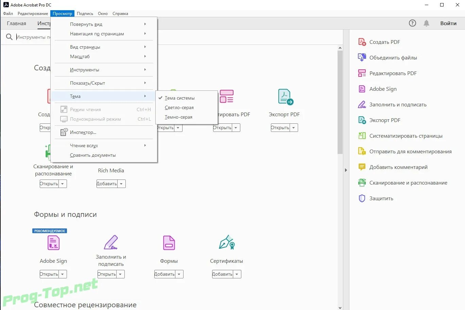Image resolution: width=465 pixels, height=310 pixels.
Task: Click the pink edit PDF tool icon in main area
Action: coord(226,97)
